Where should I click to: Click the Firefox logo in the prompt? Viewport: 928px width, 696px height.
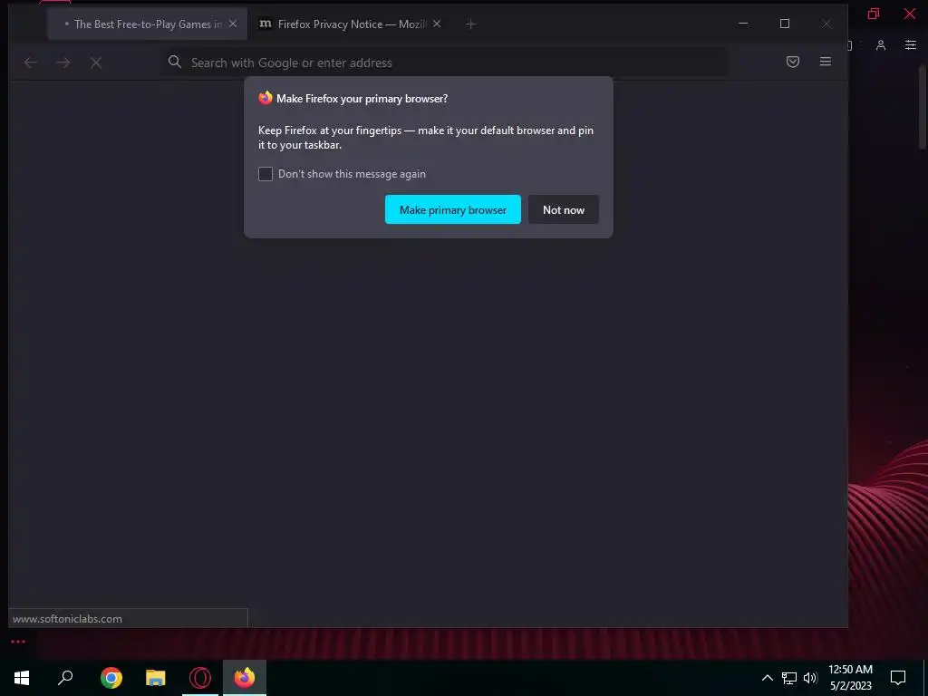(266, 98)
